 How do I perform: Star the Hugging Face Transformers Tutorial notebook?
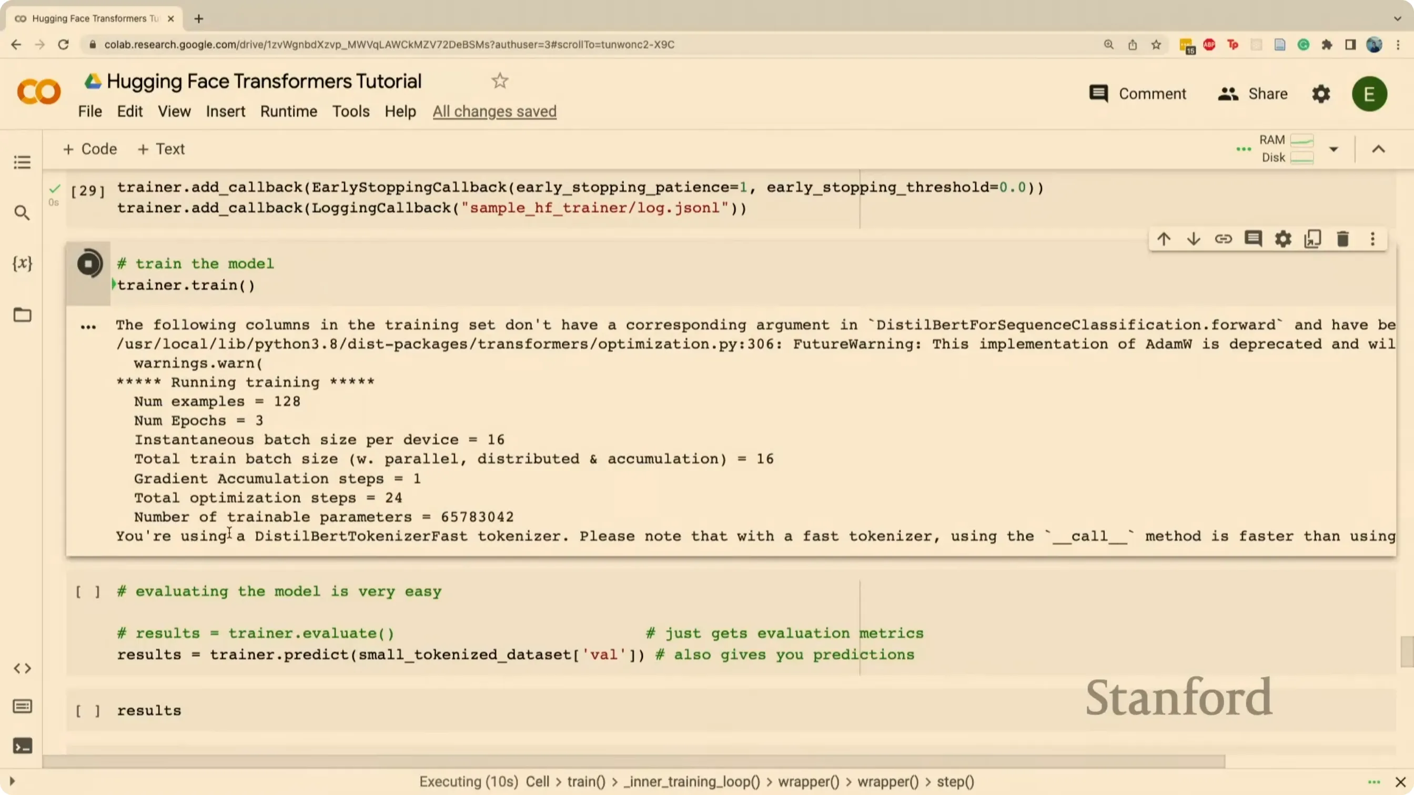point(500,81)
